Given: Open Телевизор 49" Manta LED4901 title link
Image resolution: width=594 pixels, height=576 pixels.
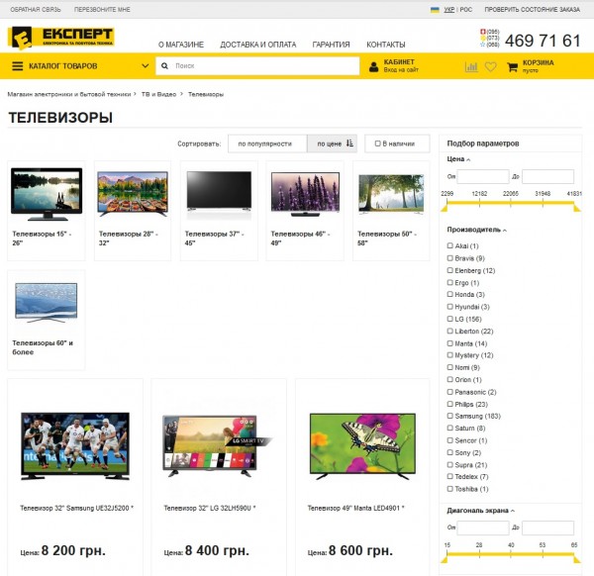Looking at the screenshot, I should click(356, 508).
